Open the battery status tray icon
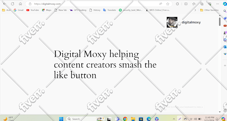227x121 pixels. (200, 119)
